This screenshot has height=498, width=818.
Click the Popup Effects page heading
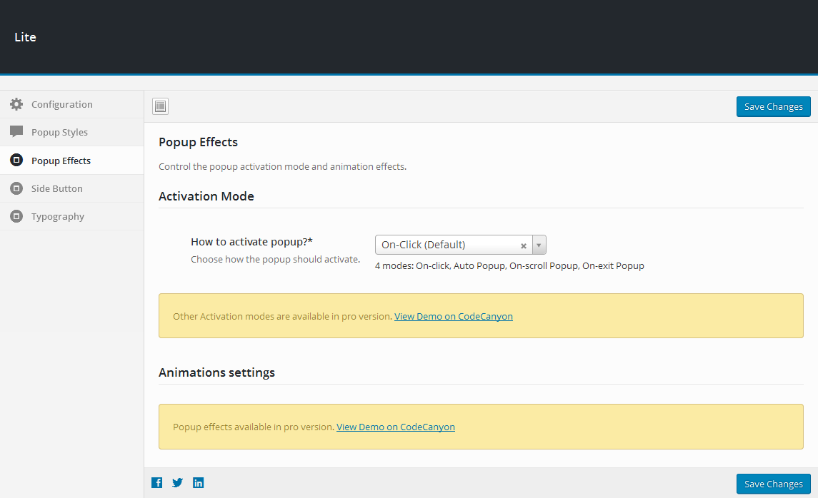point(198,142)
